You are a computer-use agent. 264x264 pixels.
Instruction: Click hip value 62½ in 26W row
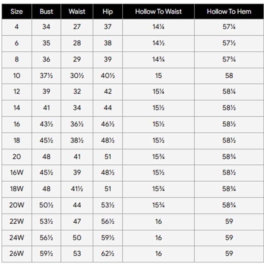[x=108, y=253]
